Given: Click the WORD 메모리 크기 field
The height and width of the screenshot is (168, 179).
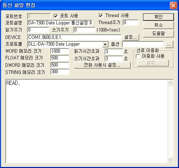Looking at the screenshot, I should point(60,51).
